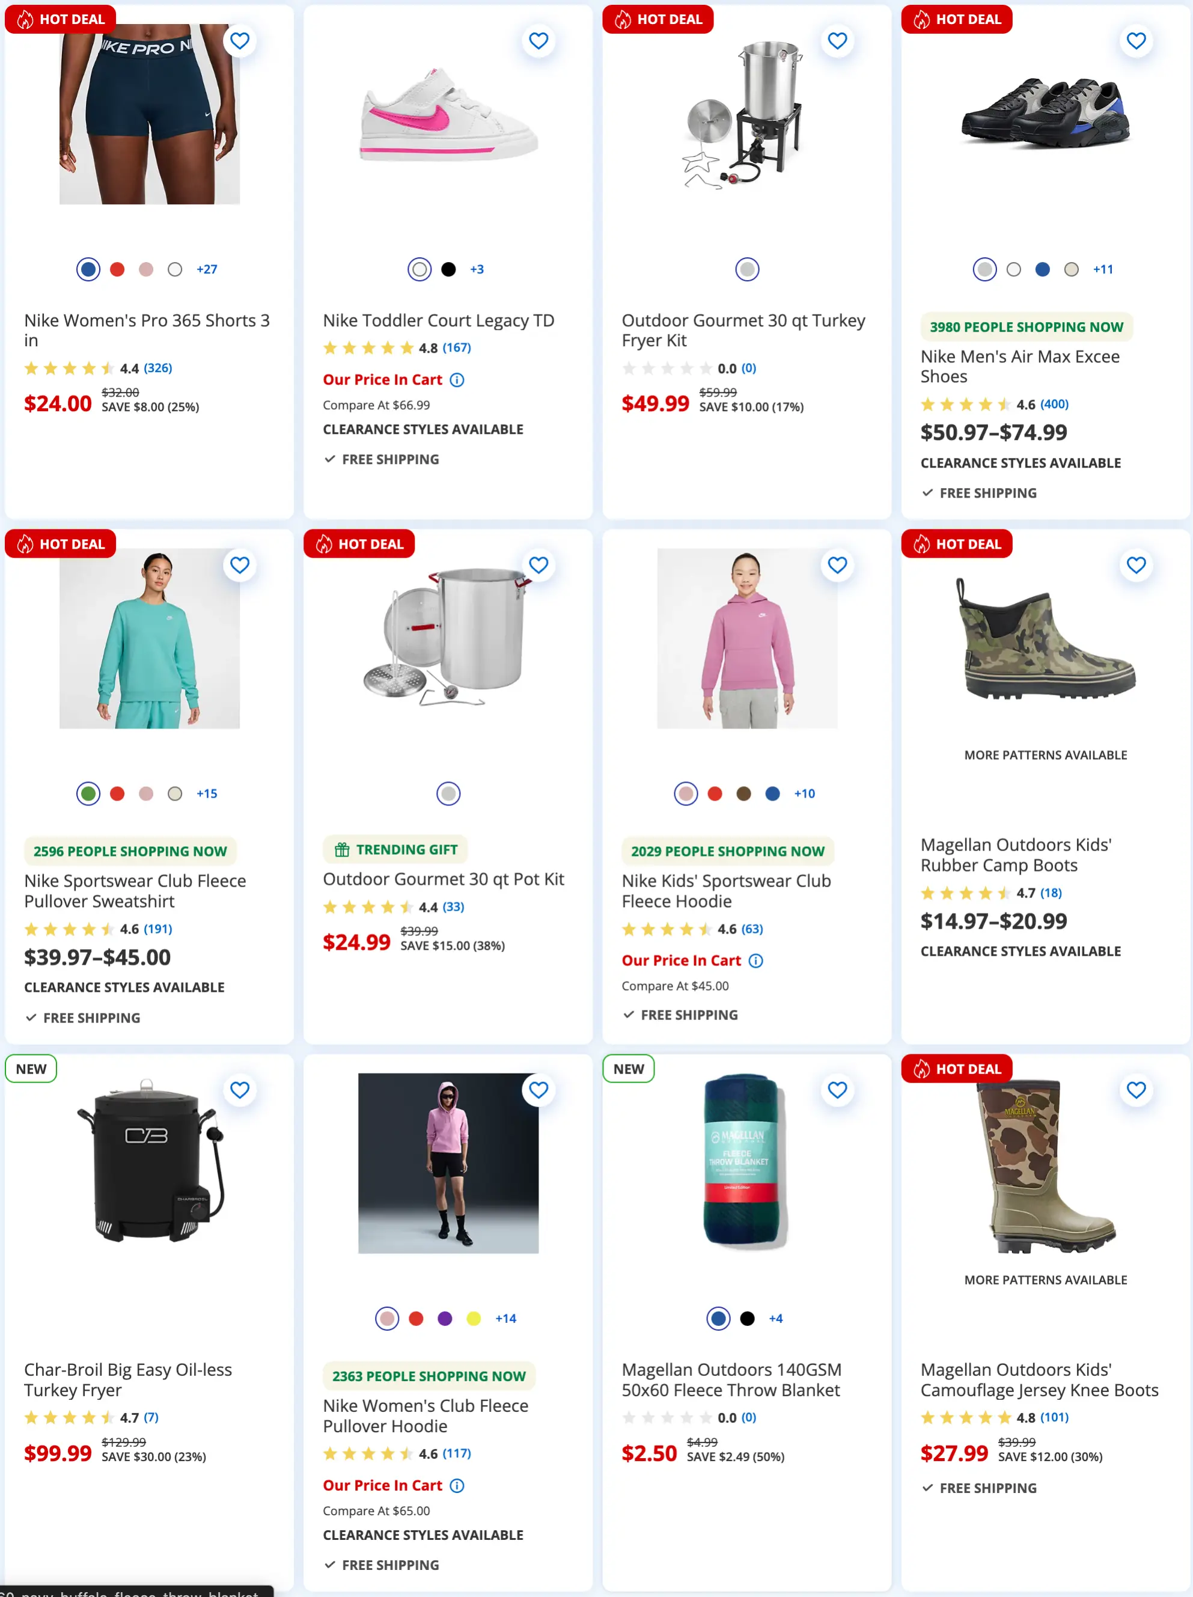1193x1597 pixels.
Task: Open Magellan Outdoors Fleece Throw Blanket product
Action: pyautogui.click(x=730, y=1379)
